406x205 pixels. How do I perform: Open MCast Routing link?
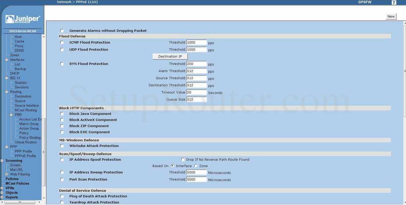coord(25,110)
